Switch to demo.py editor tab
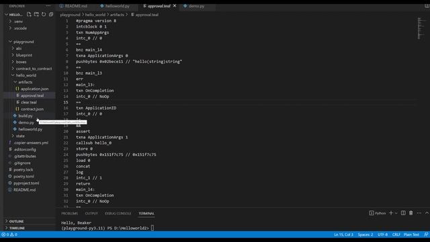The height and width of the screenshot is (242, 430). coord(194,6)
